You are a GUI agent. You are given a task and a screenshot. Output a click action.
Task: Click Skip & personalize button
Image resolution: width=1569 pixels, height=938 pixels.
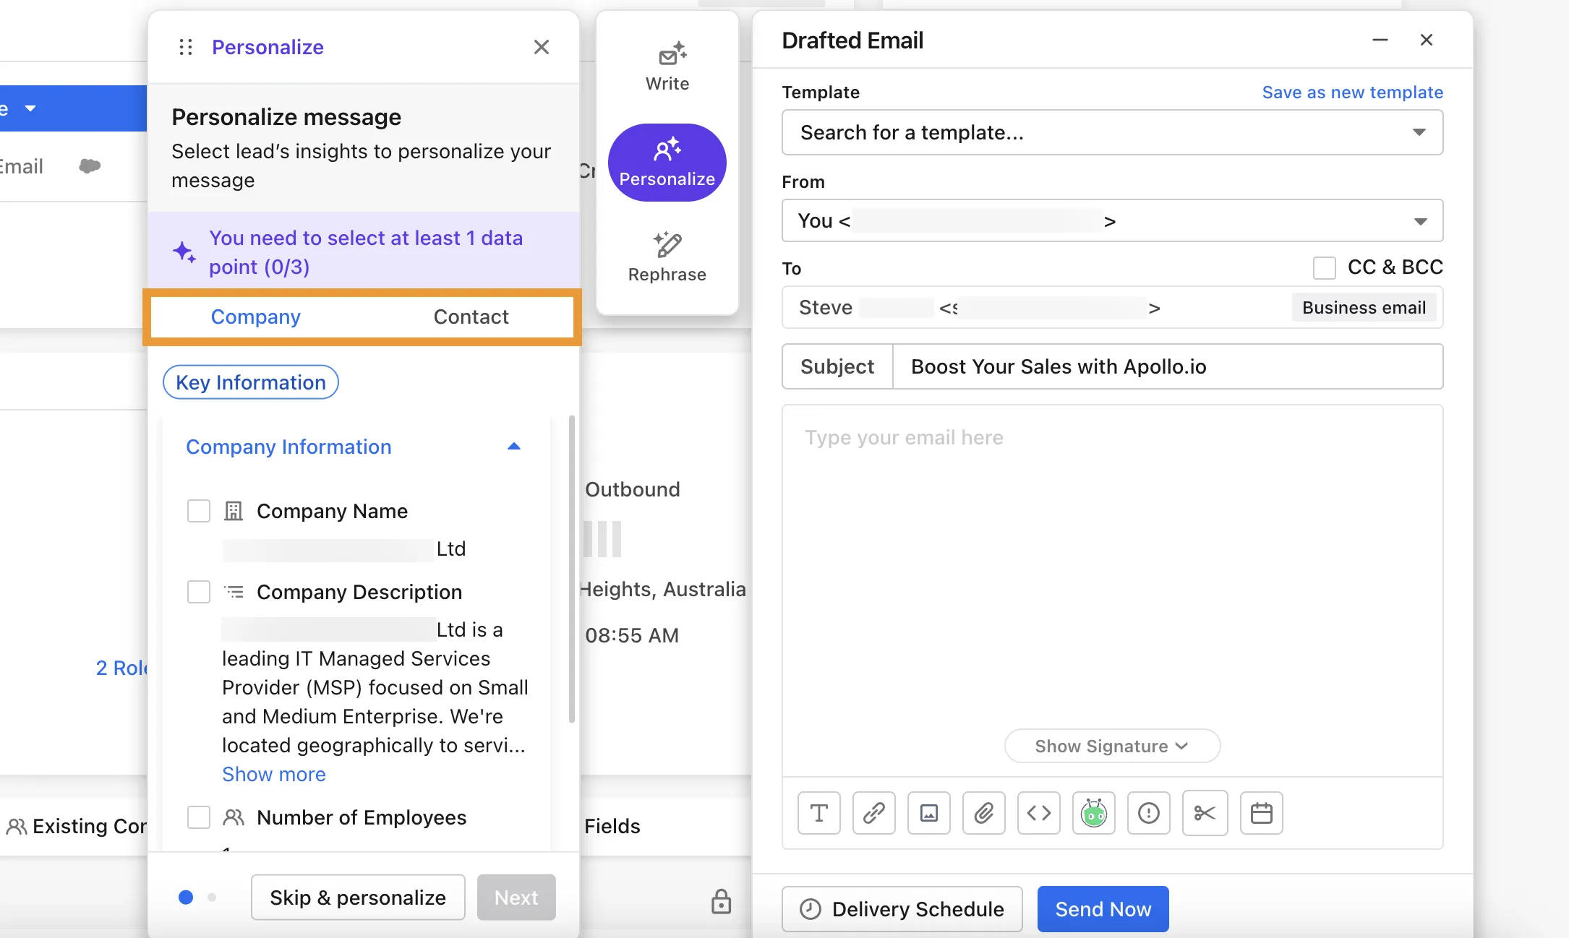[358, 898]
